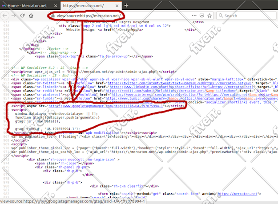Open the twitter.com intent tweet link
This screenshot has height=204, width=278.
180,83
